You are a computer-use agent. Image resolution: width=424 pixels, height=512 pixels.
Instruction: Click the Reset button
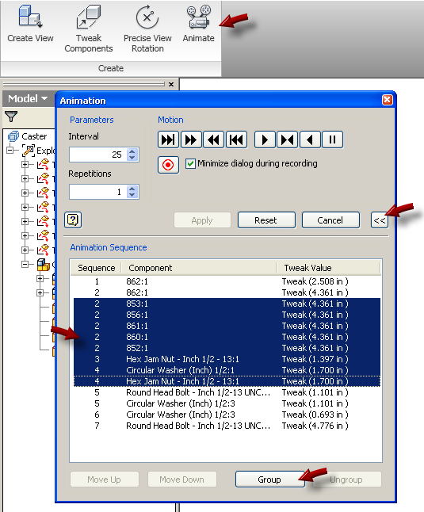coord(266,220)
